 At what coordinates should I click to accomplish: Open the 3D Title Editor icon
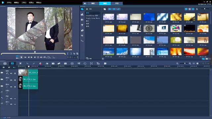click(98, 63)
